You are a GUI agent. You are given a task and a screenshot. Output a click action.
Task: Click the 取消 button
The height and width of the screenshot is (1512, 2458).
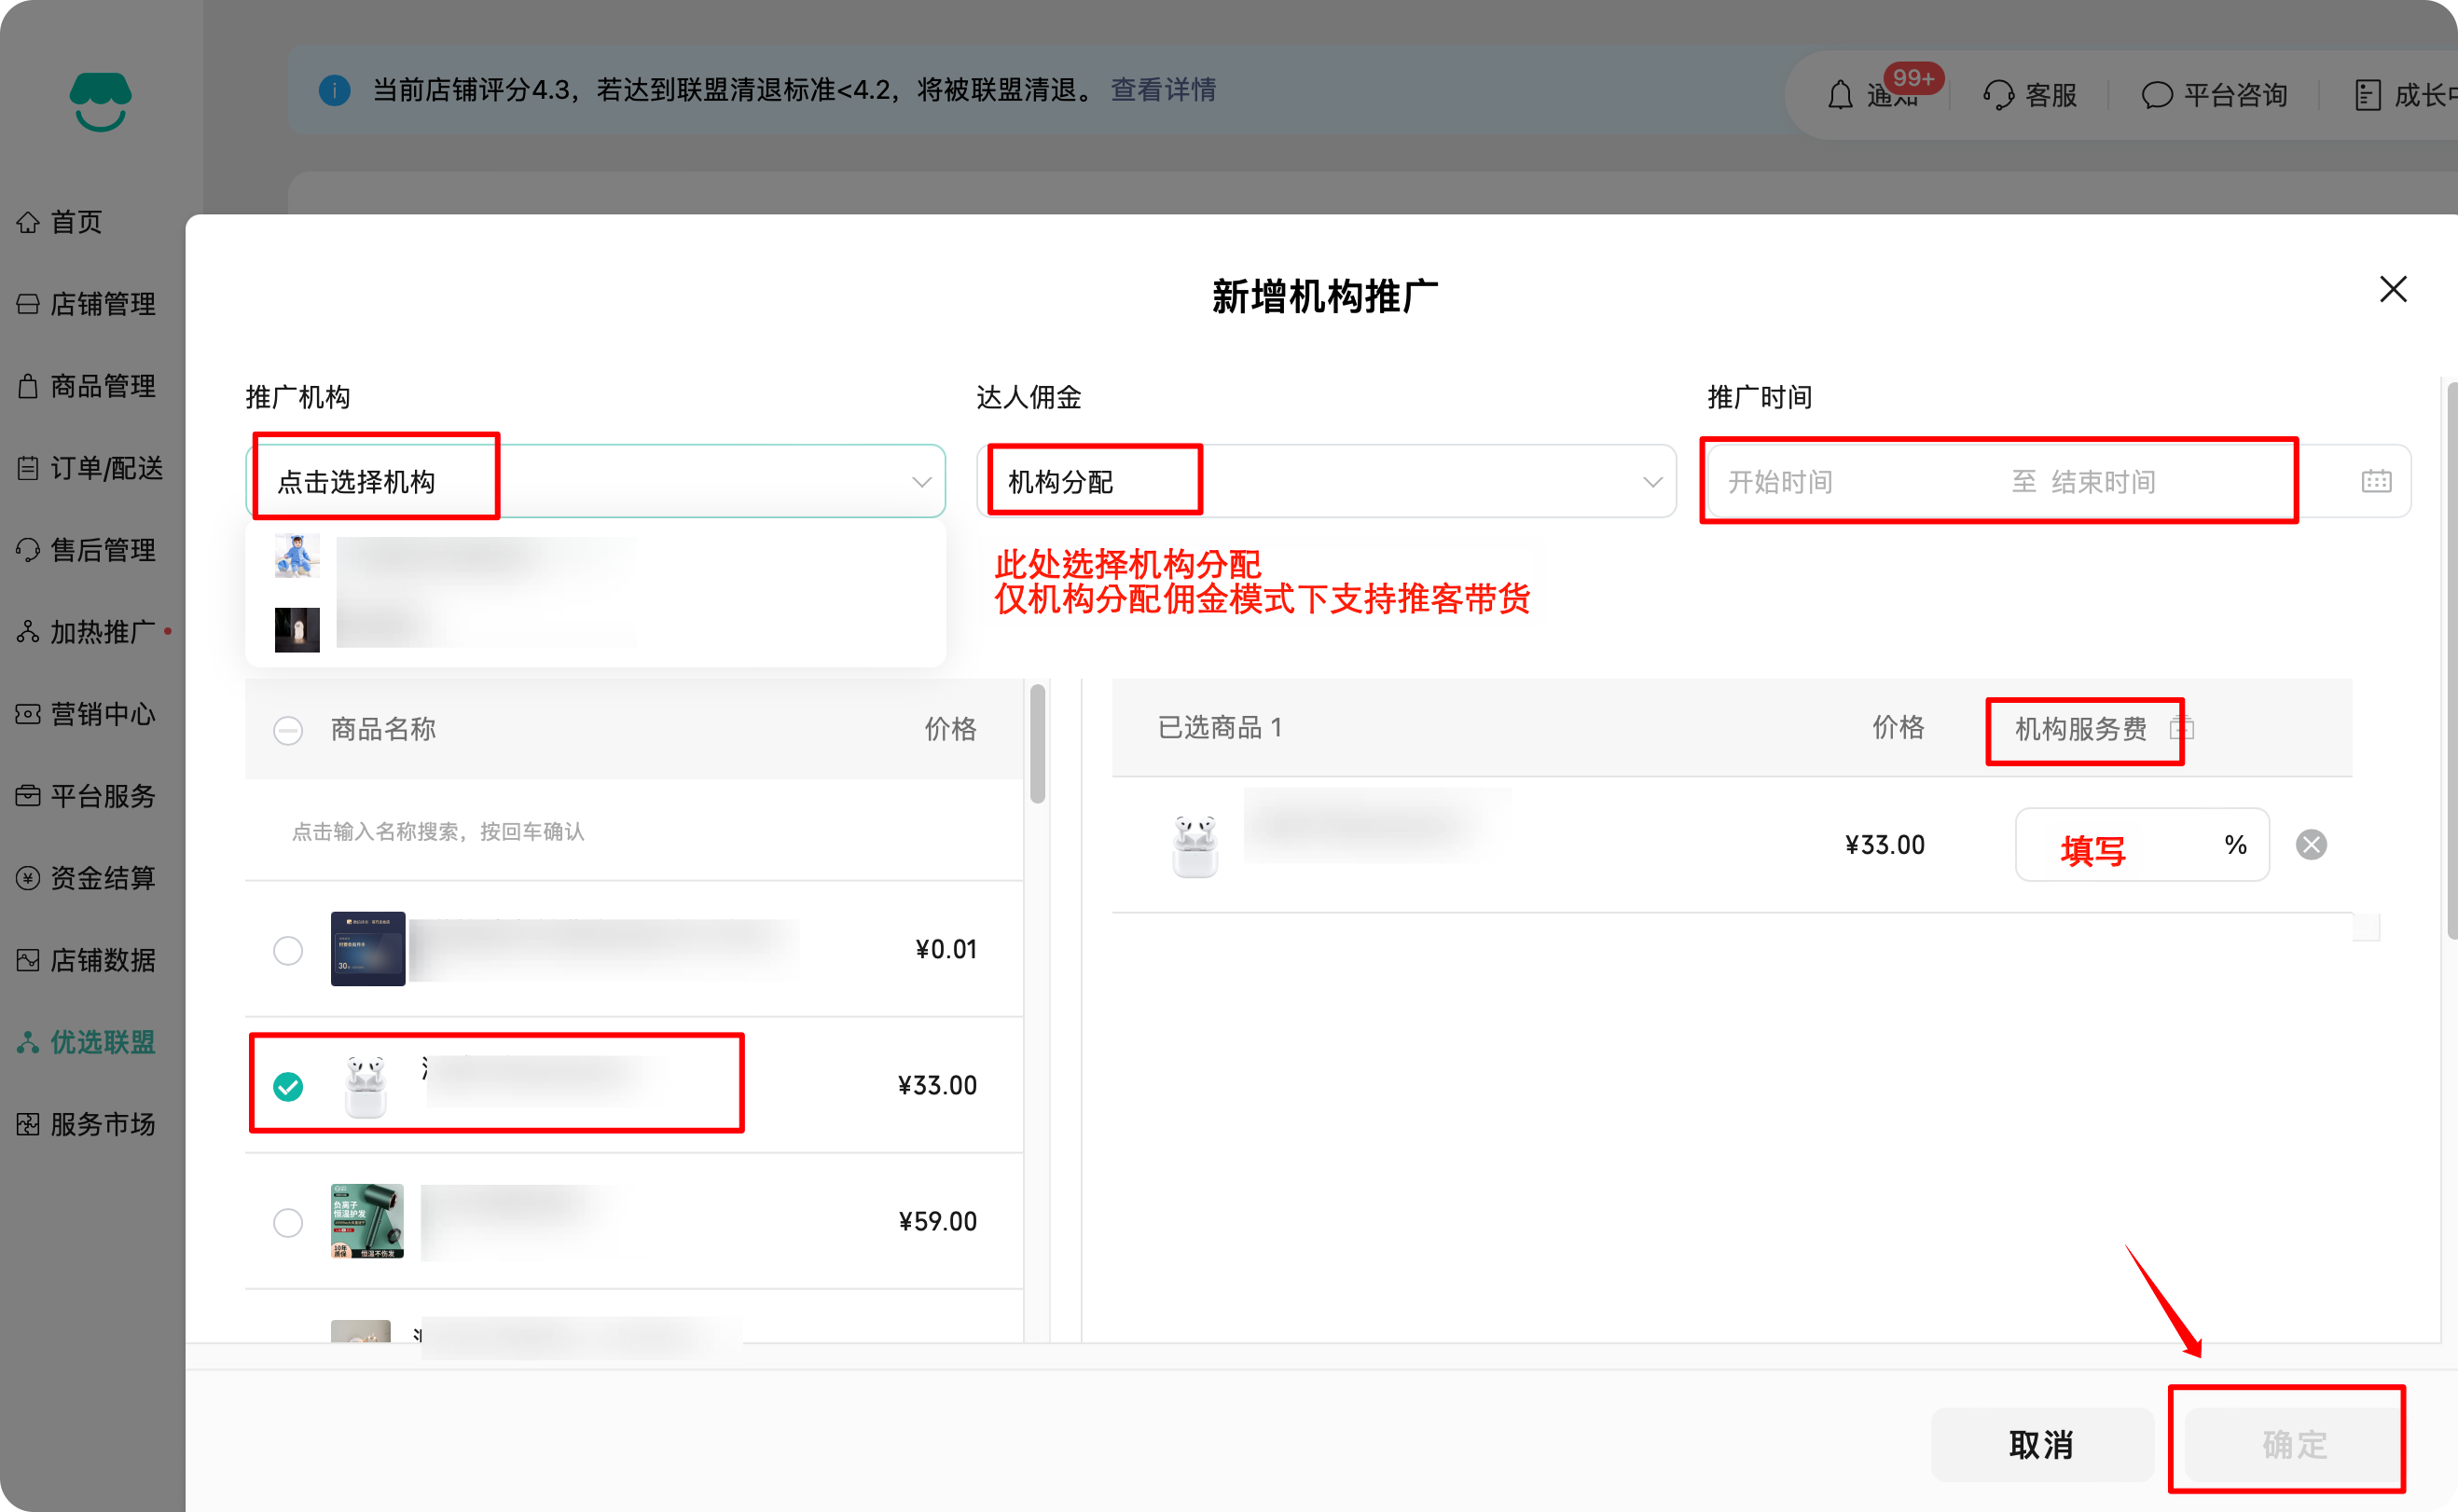click(2041, 1444)
